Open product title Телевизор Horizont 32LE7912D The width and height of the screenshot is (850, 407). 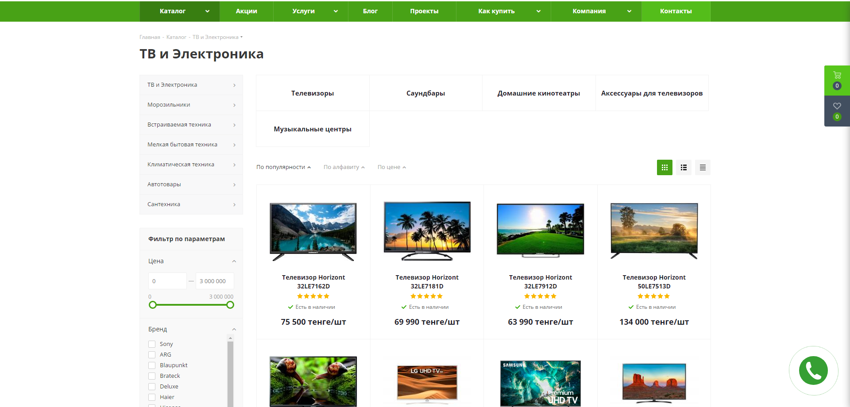541,282
